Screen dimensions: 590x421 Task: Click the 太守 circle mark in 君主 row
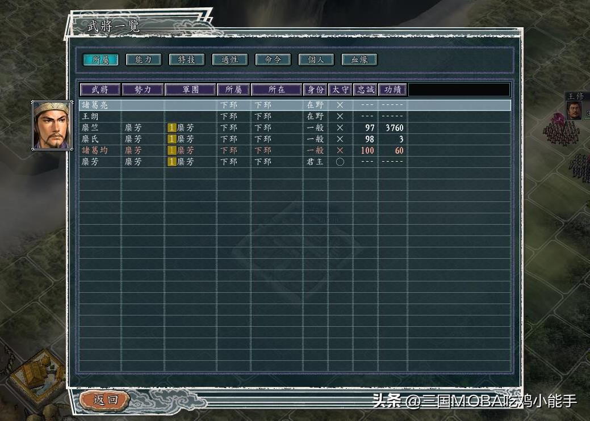tap(340, 162)
